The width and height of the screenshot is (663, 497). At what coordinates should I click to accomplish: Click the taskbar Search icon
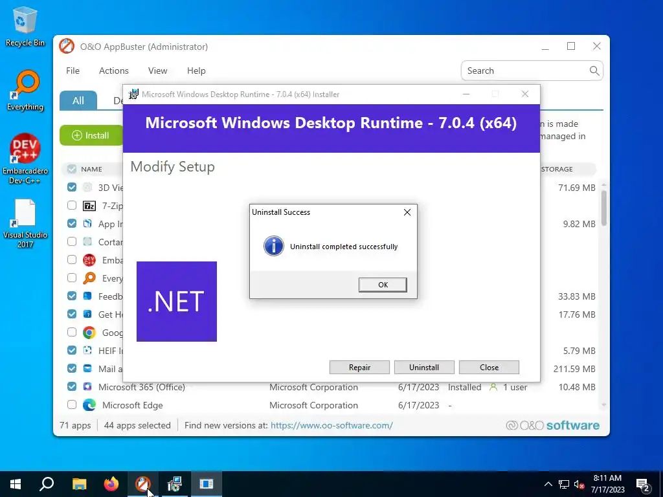(x=47, y=484)
